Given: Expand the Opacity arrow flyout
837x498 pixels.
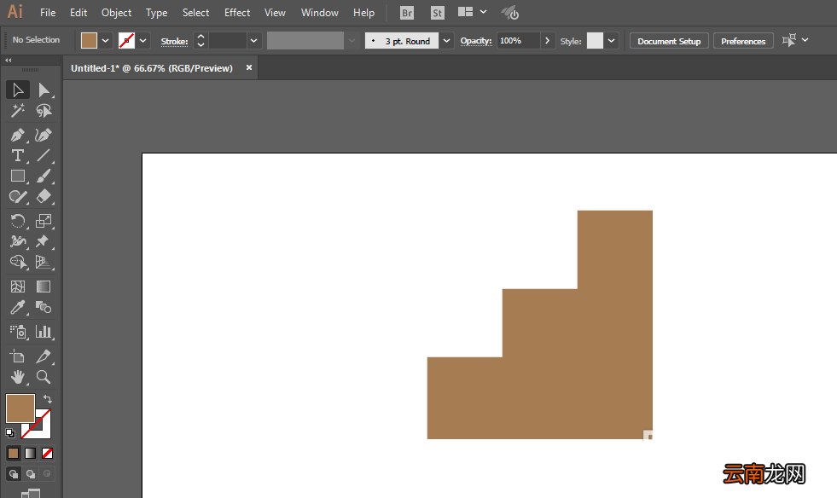Looking at the screenshot, I should click(547, 41).
